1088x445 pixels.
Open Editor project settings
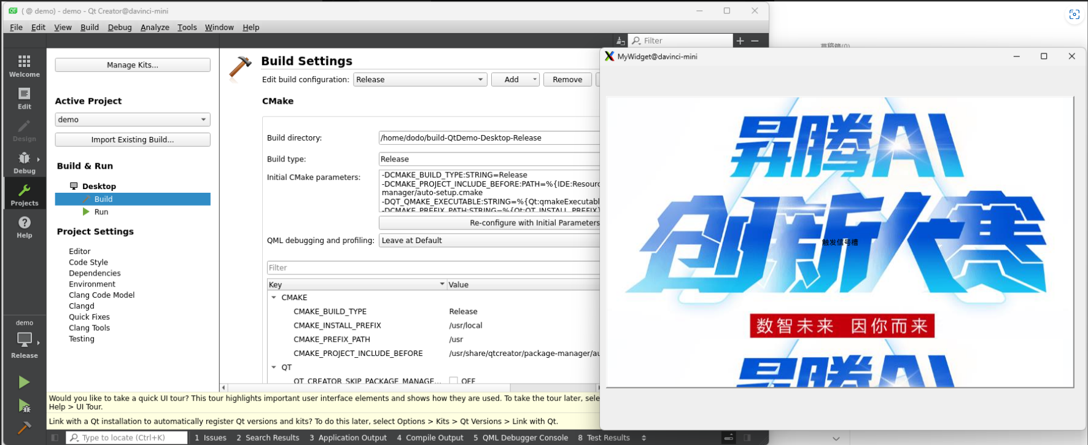tap(80, 252)
